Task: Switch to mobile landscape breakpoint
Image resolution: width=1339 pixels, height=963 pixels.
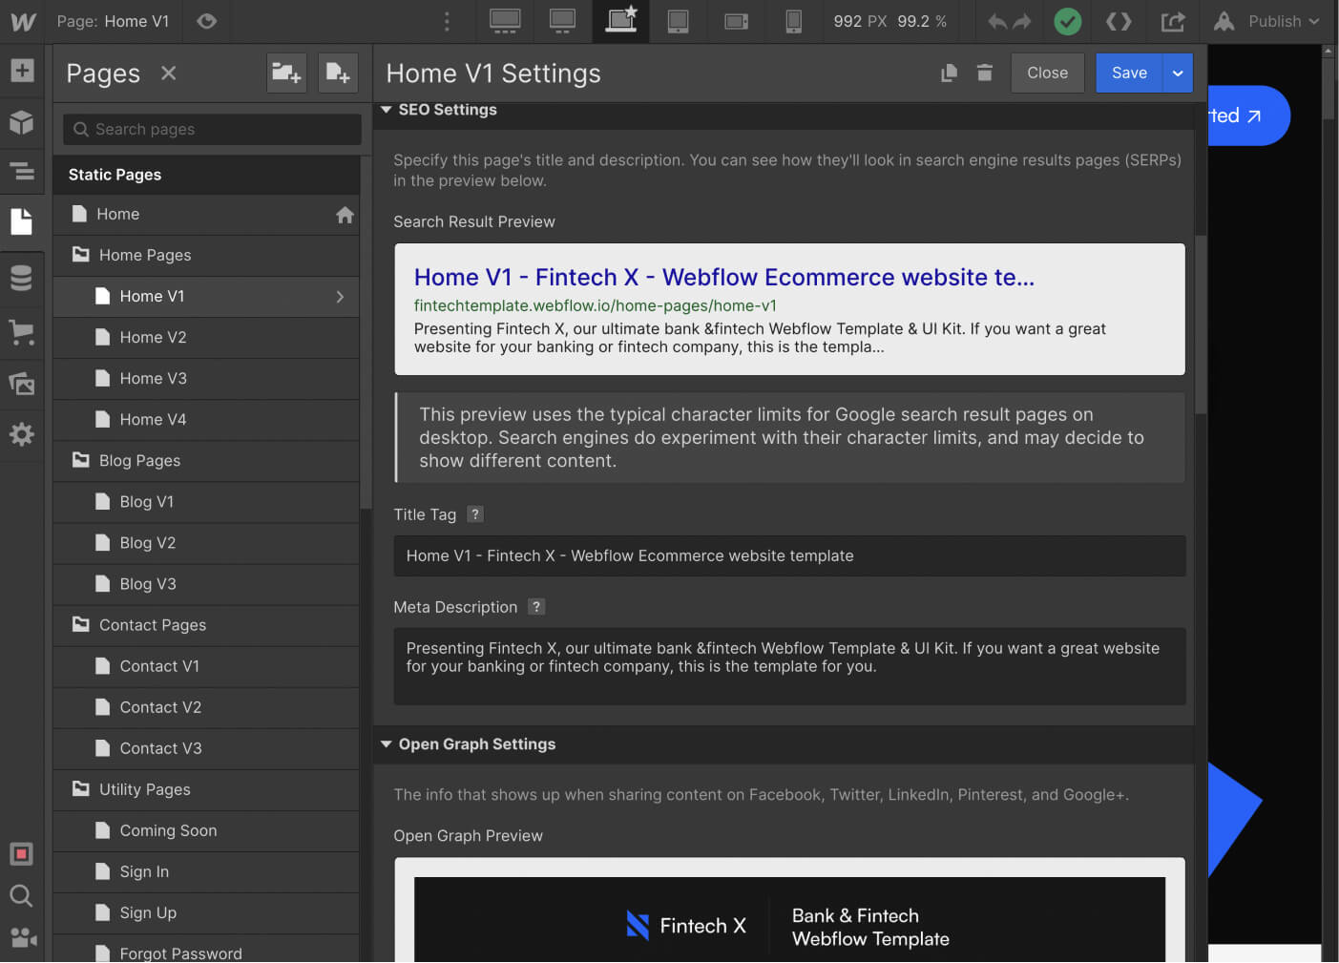Action: pyautogui.click(x=736, y=21)
